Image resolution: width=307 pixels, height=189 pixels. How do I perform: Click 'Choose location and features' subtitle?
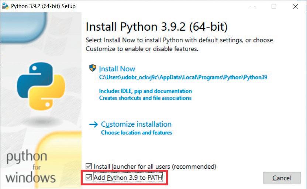click(137, 133)
